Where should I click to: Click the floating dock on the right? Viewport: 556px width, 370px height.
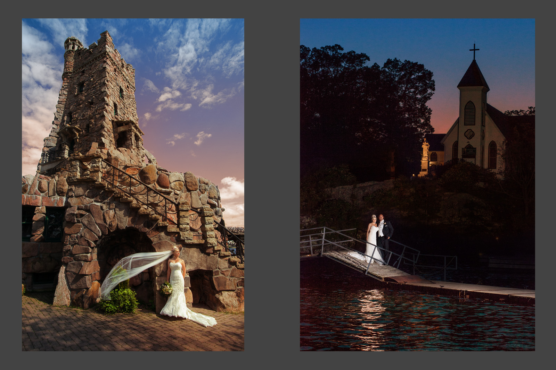pos(486,291)
